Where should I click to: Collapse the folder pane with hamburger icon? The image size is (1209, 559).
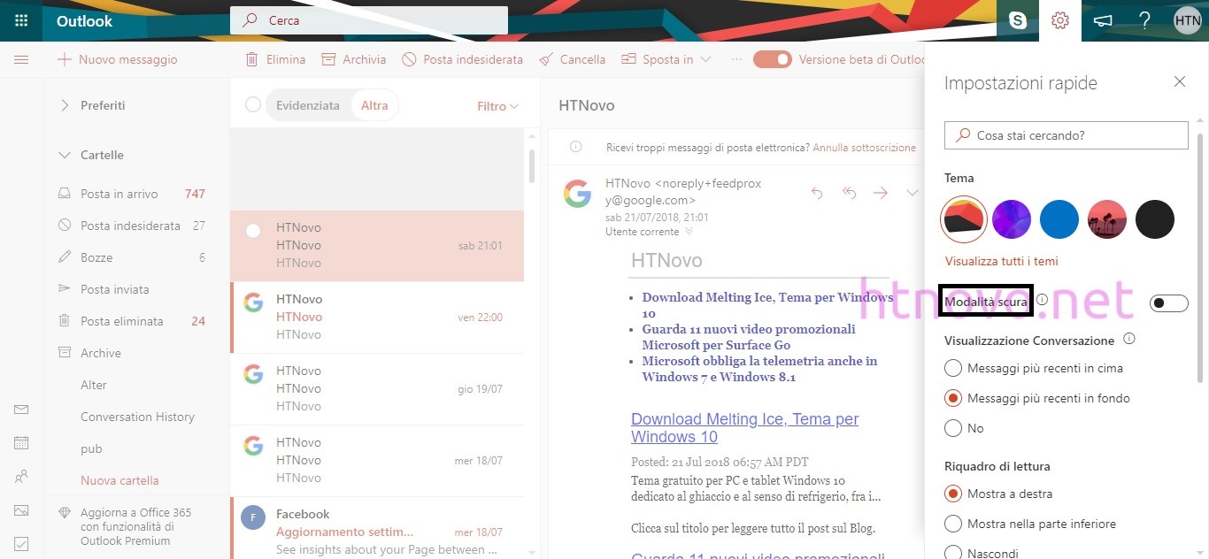pos(21,59)
